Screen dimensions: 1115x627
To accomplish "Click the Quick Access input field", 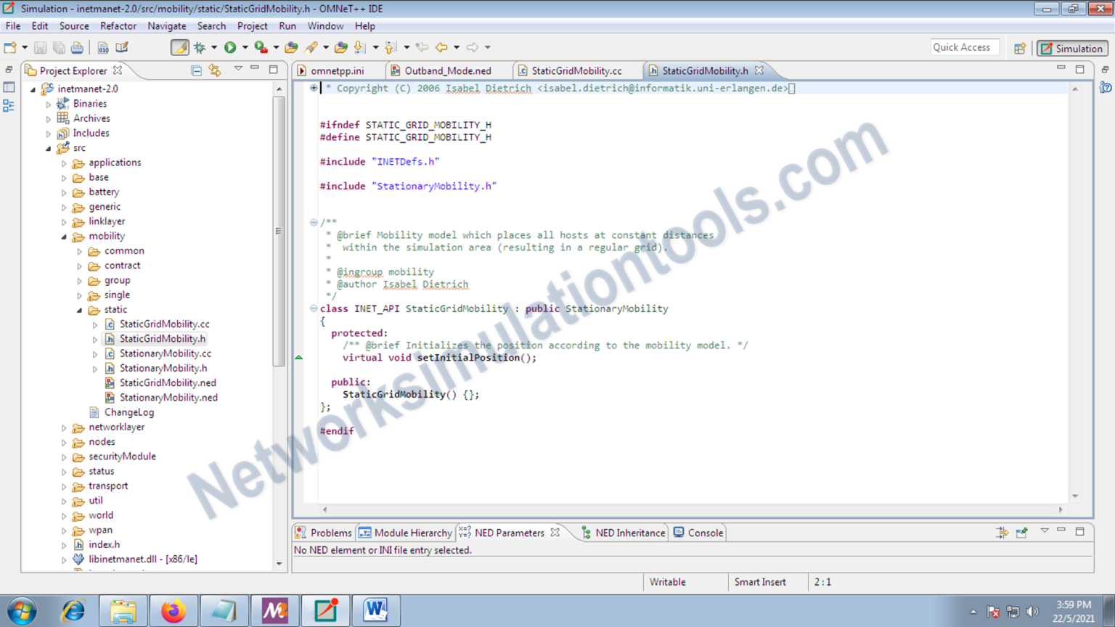I will pyautogui.click(x=964, y=47).
